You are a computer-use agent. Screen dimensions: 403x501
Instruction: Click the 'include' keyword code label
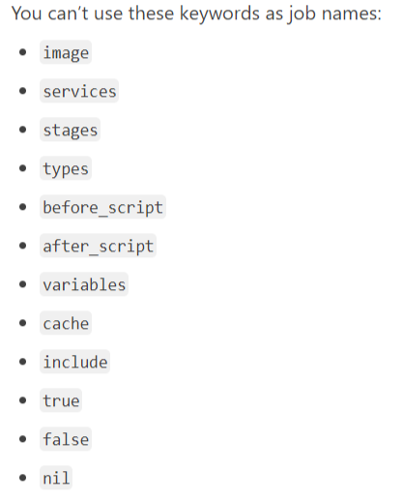point(75,362)
